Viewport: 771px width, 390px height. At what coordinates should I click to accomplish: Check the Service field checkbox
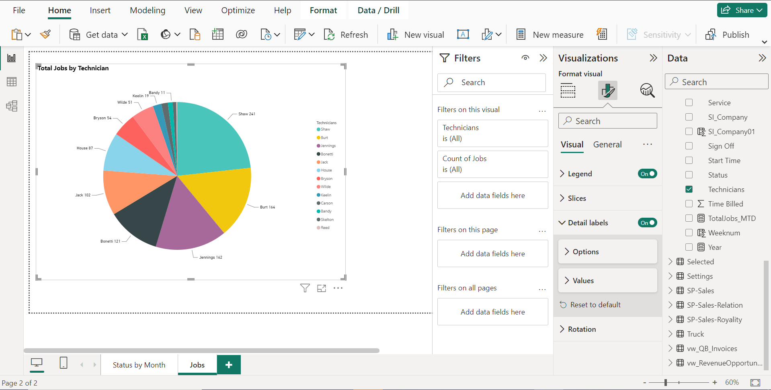(x=689, y=103)
